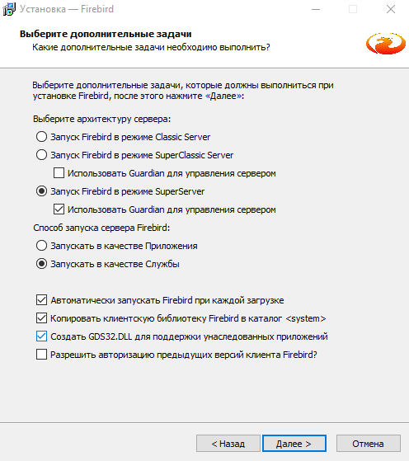This screenshot has width=409, height=461.
Task: Click the disabled maximize window icon
Action: (353, 9)
